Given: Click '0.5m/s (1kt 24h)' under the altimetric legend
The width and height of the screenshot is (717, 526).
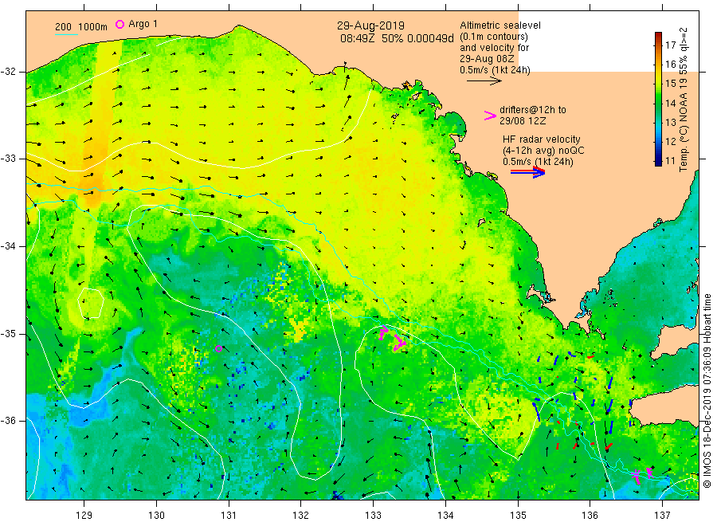Looking at the screenshot, I should [x=496, y=70].
